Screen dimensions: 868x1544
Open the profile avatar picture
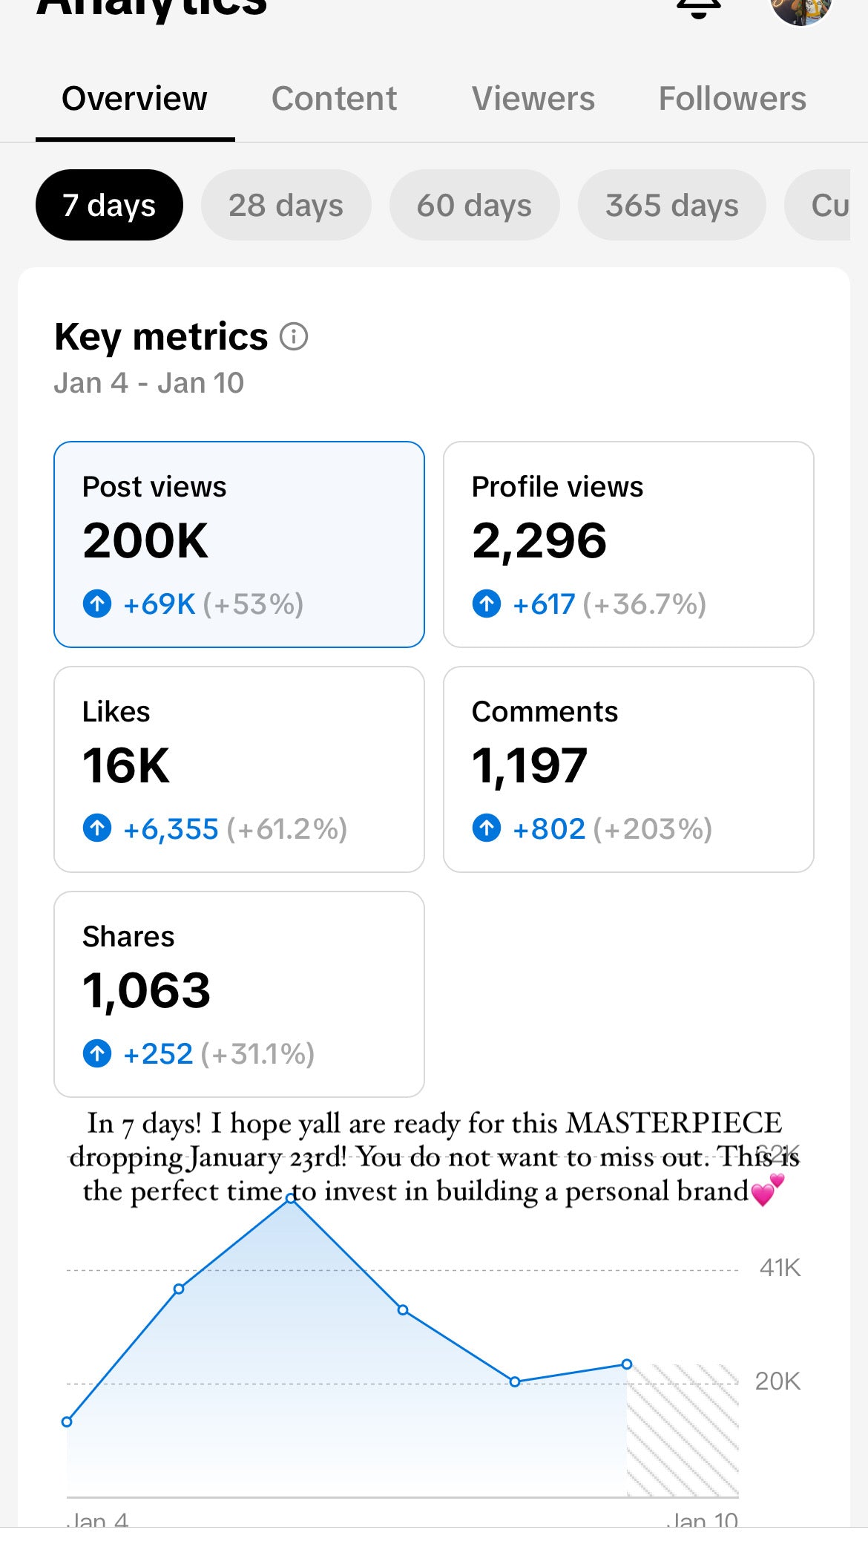(x=801, y=7)
